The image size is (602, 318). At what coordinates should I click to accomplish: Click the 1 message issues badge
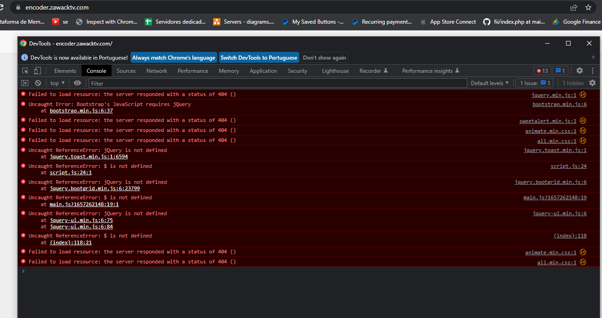pos(560,71)
